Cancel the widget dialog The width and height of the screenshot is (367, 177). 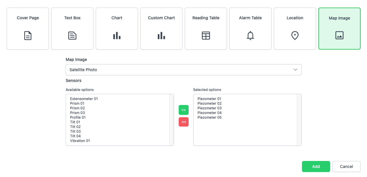pyautogui.click(x=346, y=167)
